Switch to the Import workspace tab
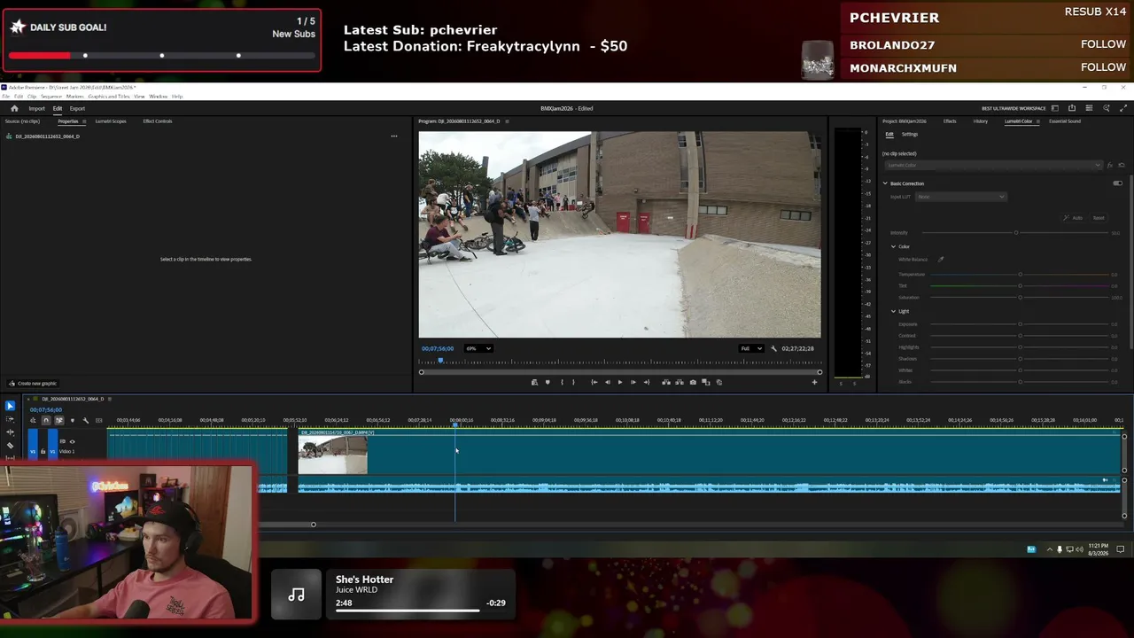The image size is (1134, 638). coord(36,108)
